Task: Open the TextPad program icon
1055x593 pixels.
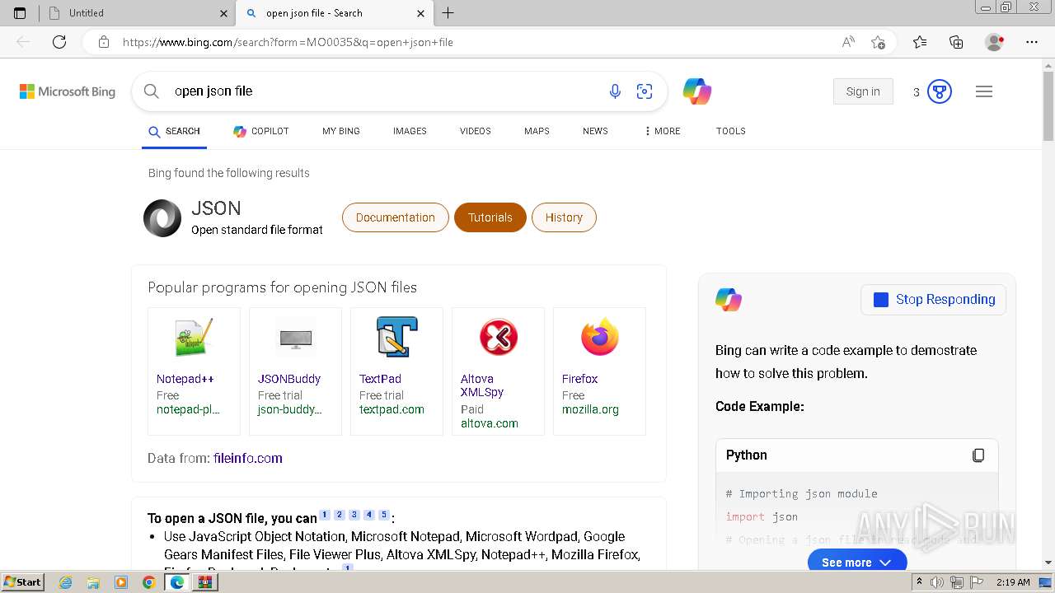Action: pos(396,337)
